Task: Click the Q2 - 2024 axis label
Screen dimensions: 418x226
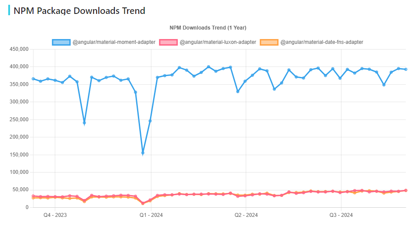Action: [x=246, y=215]
